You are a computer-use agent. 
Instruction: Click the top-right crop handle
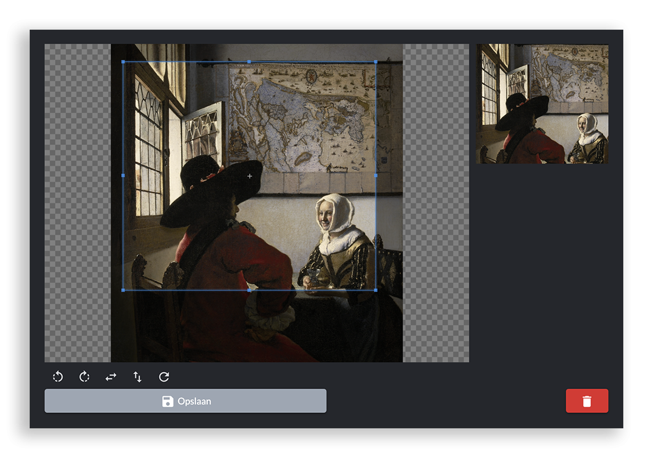(x=376, y=61)
